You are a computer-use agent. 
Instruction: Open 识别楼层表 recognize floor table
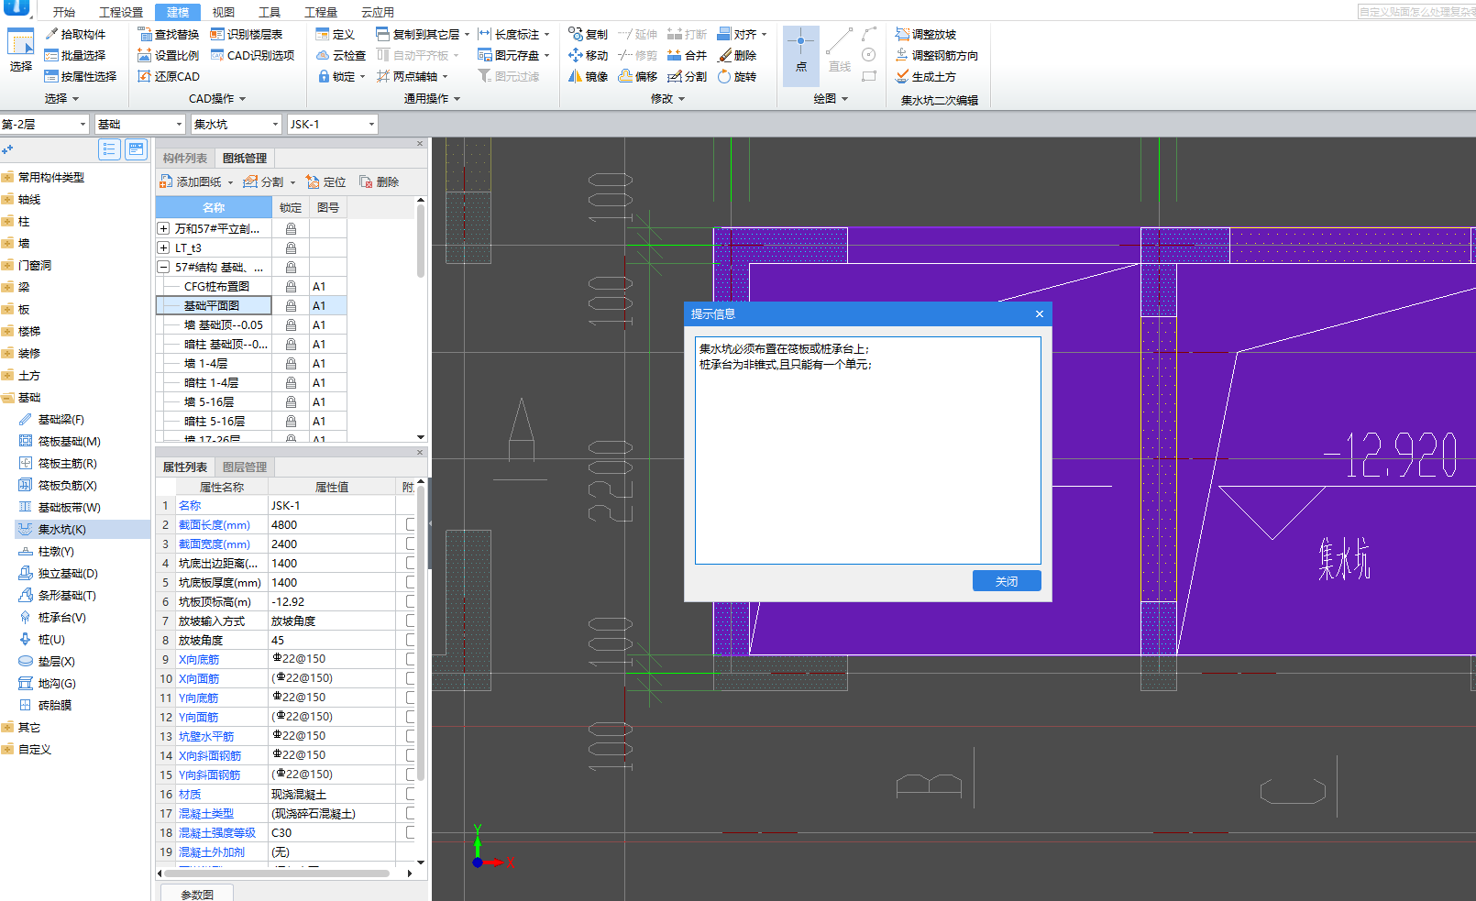(247, 34)
